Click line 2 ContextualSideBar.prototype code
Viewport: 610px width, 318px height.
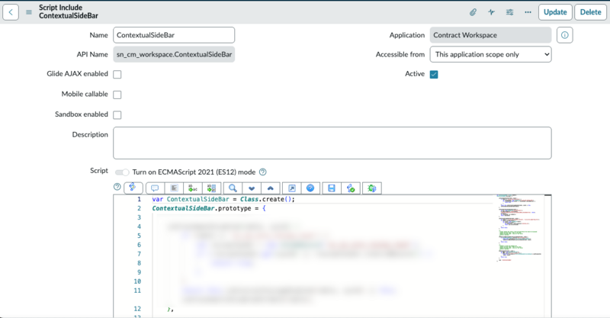(x=209, y=208)
